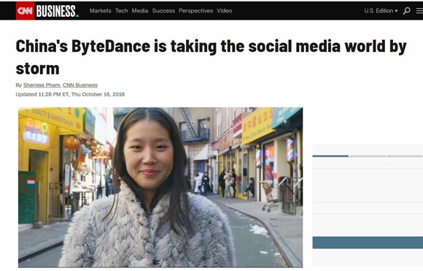This screenshot has height=271, width=423.
Task: Click the ByteDance article headline
Action: 211,57
